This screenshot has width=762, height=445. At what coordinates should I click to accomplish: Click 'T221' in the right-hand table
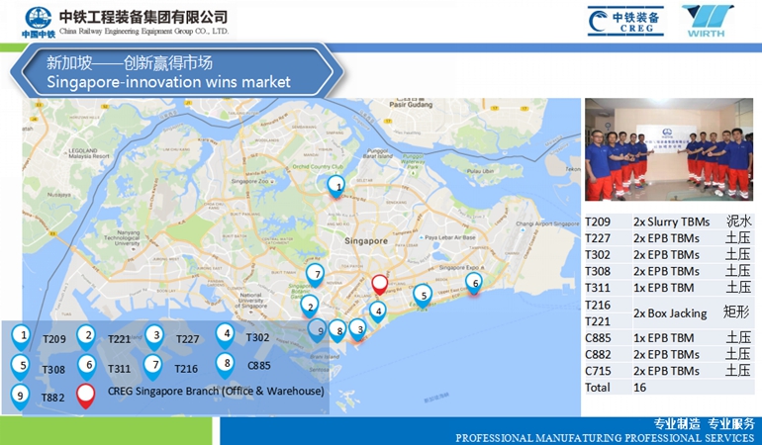tap(598, 321)
